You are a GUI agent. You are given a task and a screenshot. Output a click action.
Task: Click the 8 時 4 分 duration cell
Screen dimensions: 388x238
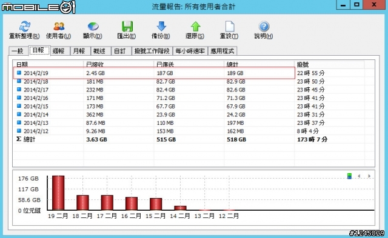[308, 131]
